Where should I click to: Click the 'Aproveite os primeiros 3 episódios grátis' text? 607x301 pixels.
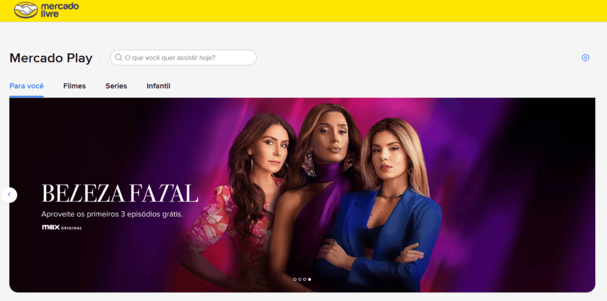click(x=112, y=213)
